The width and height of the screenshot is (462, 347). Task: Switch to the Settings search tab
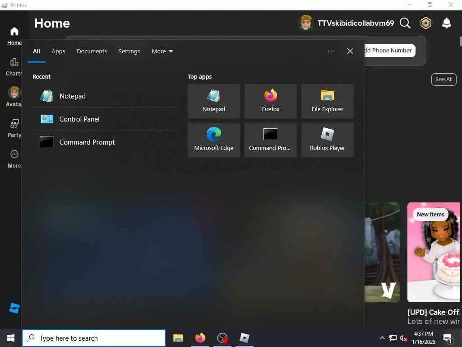tap(129, 52)
